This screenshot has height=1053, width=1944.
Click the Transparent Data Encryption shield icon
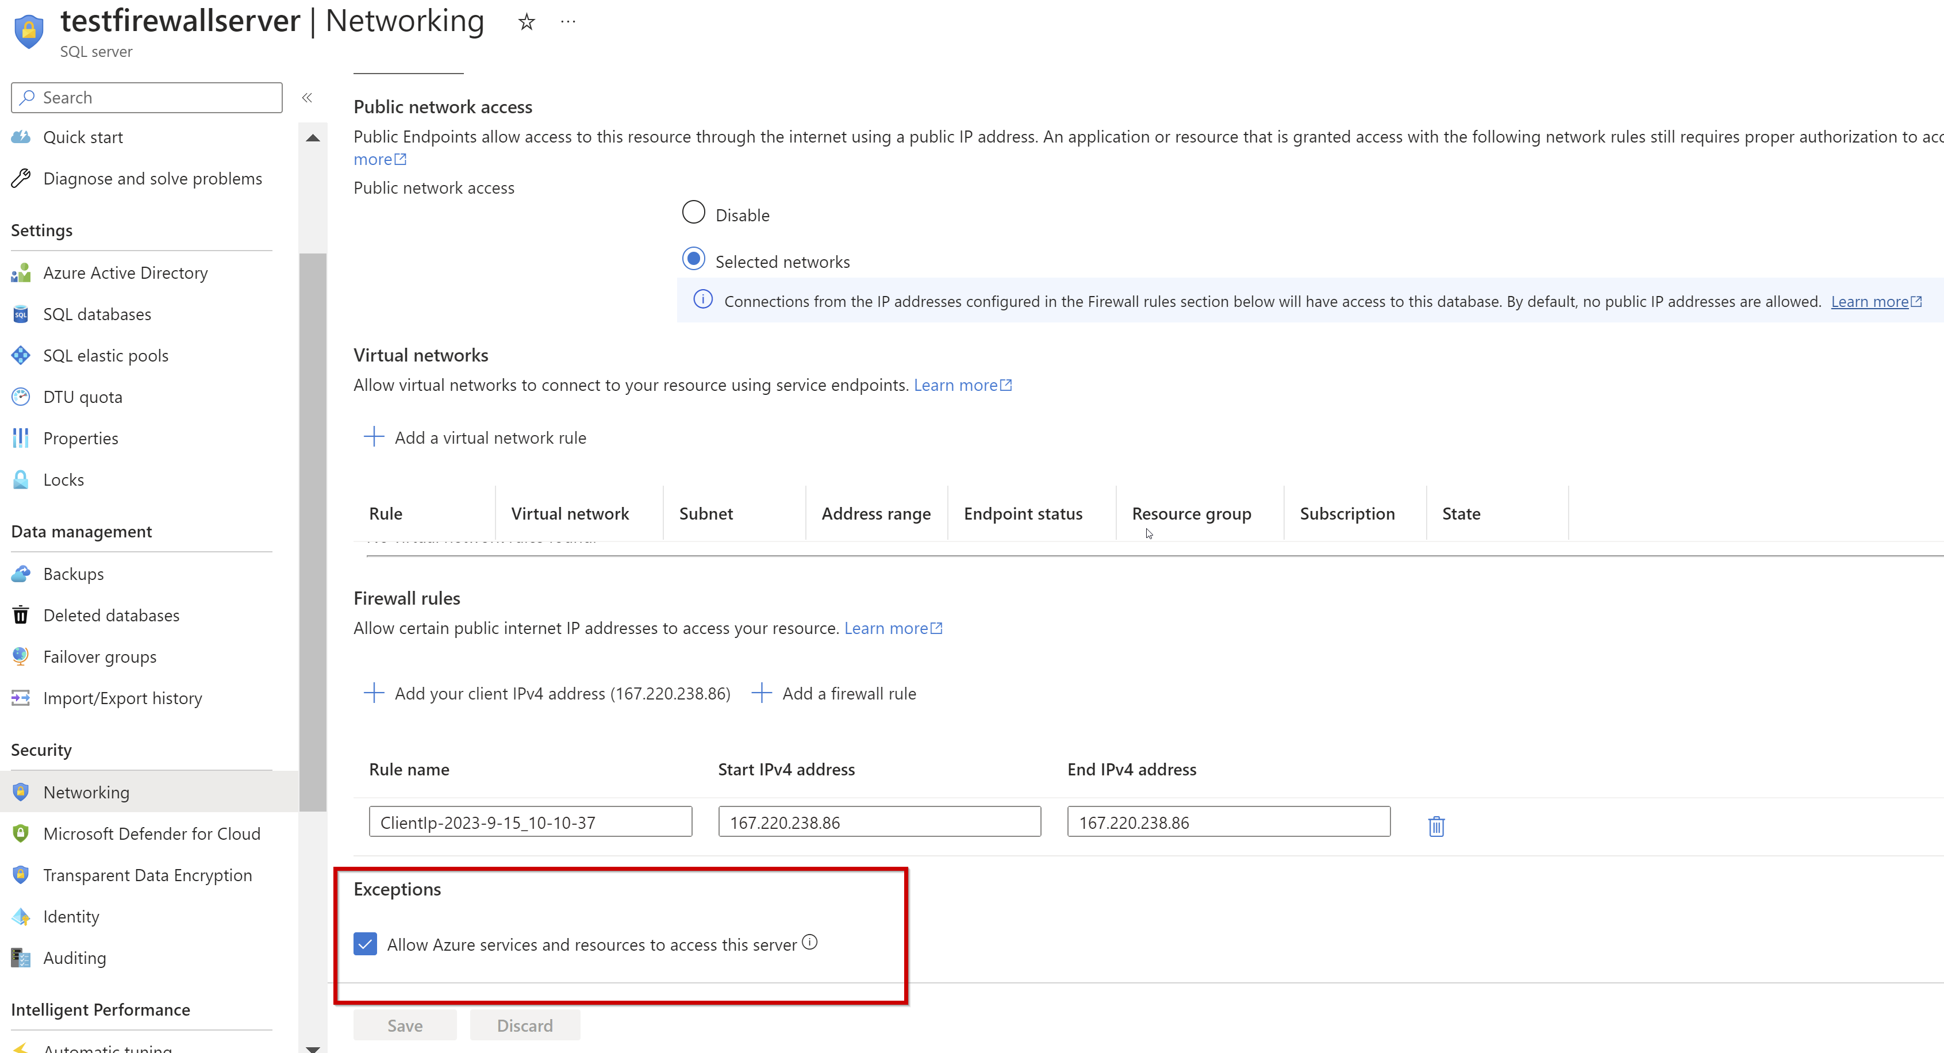click(x=21, y=875)
